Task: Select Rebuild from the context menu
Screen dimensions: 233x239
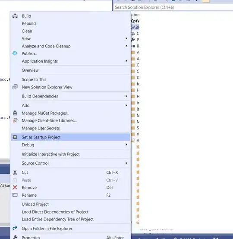Action: coord(70,23)
